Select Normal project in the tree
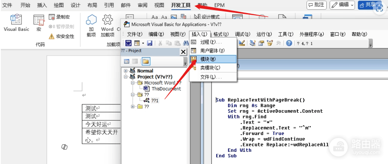Image resolution: width=388 pixels, height=164 pixels. [145, 71]
